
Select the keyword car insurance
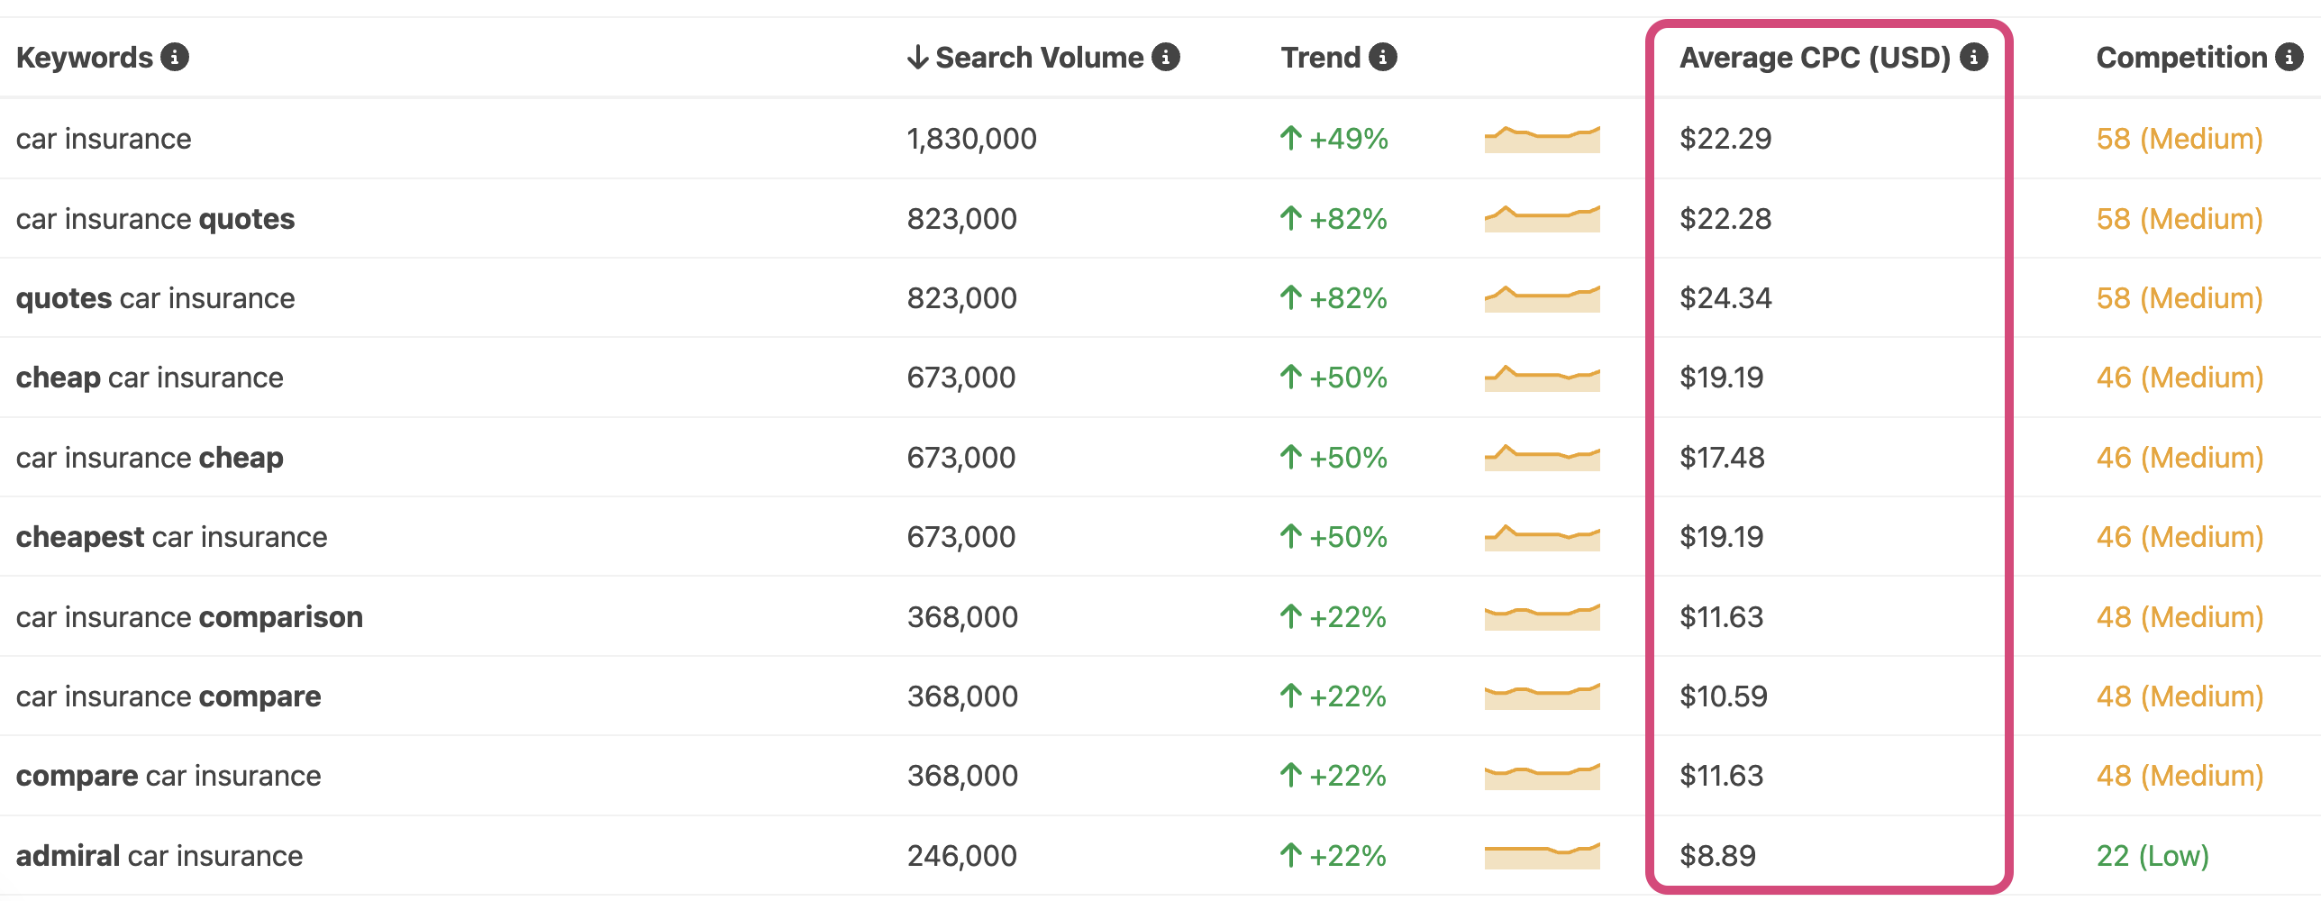(104, 139)
